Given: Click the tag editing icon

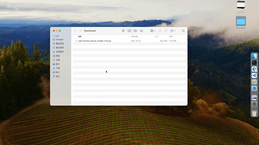Looking at the screenshot, I should click(166, 31).
